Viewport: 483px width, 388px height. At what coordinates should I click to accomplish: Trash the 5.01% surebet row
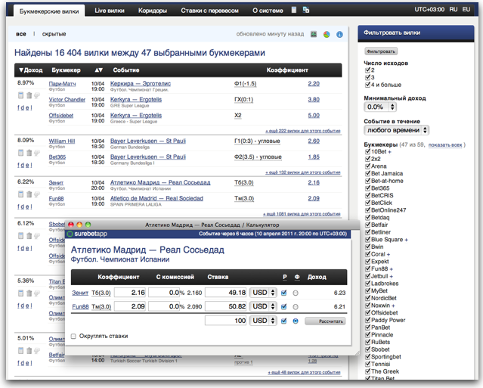point(29,350)
